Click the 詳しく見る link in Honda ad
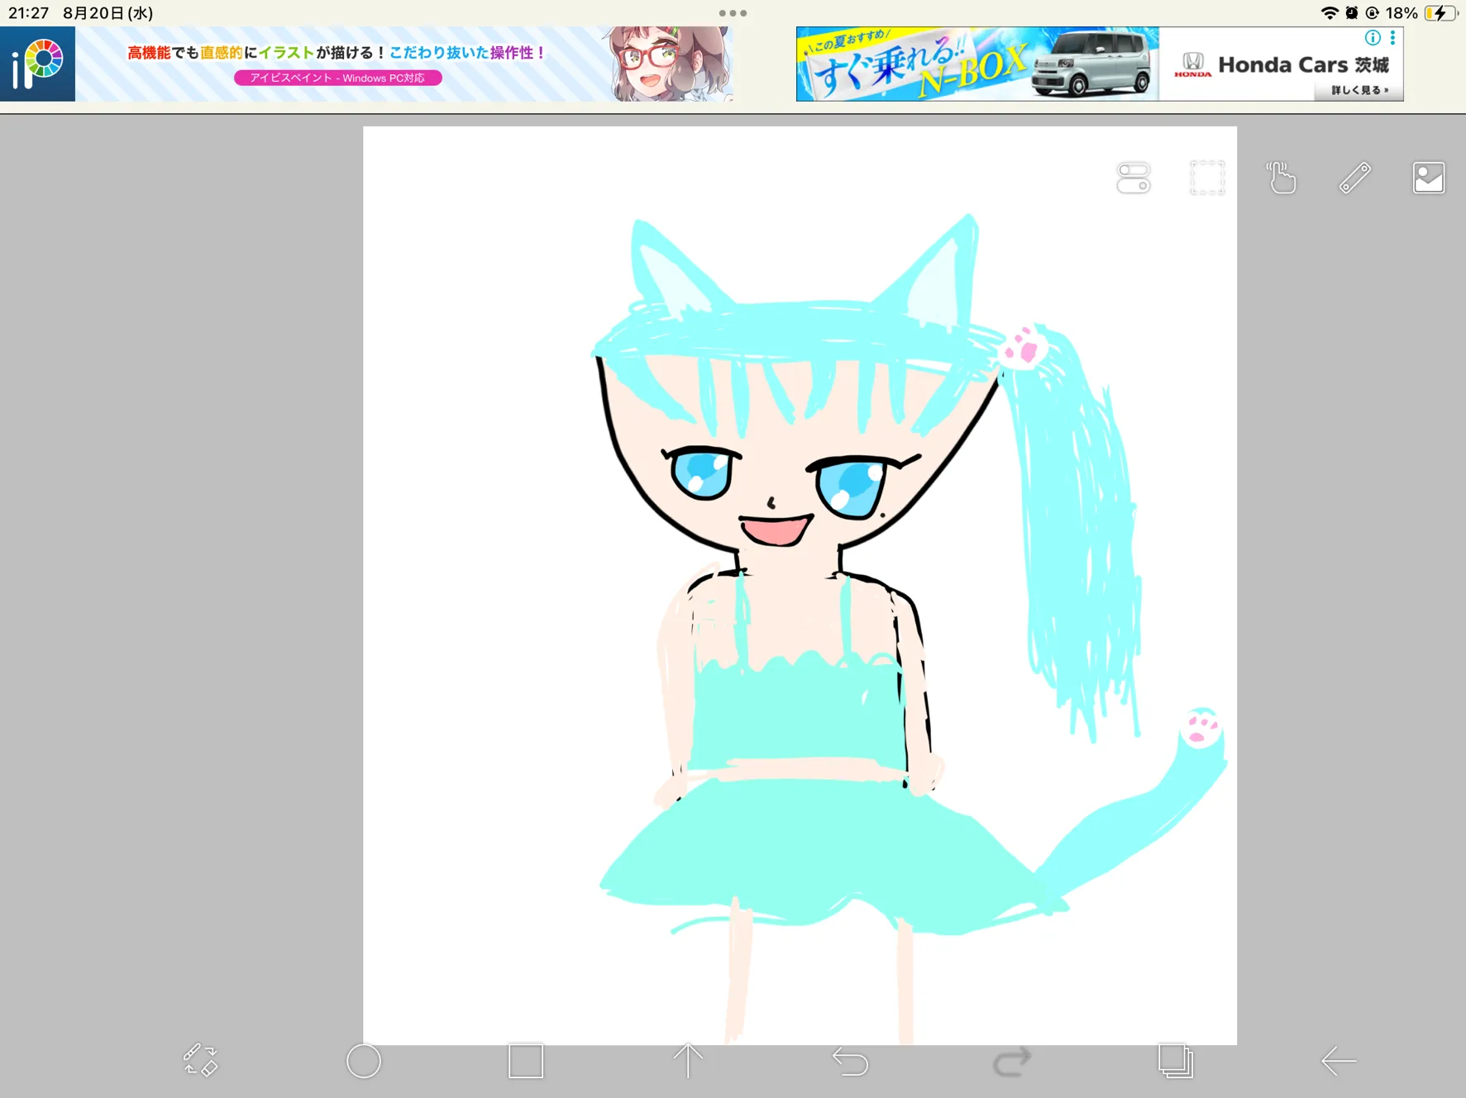This screenshot has height=1098, width=1466. click(1359, 90)
